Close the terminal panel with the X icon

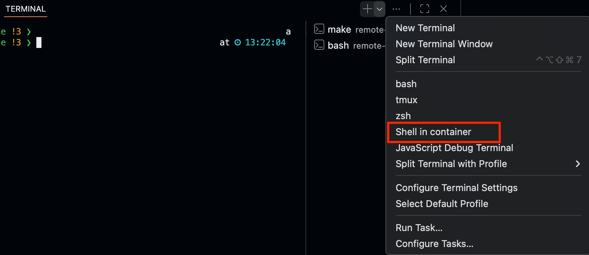pos(443,9)
